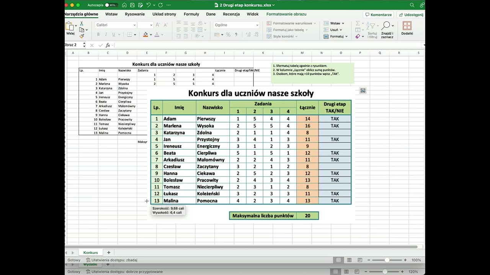Screen dimensions: 490x275
Task: Toggle italic formatting
Action: coord(106,34)
